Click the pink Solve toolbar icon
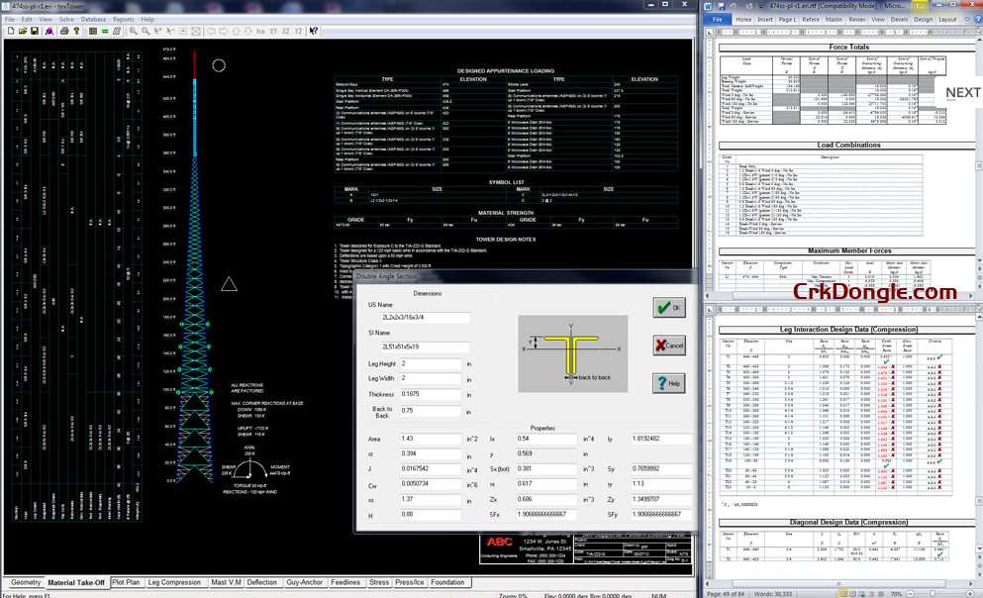 pos(49,32)
